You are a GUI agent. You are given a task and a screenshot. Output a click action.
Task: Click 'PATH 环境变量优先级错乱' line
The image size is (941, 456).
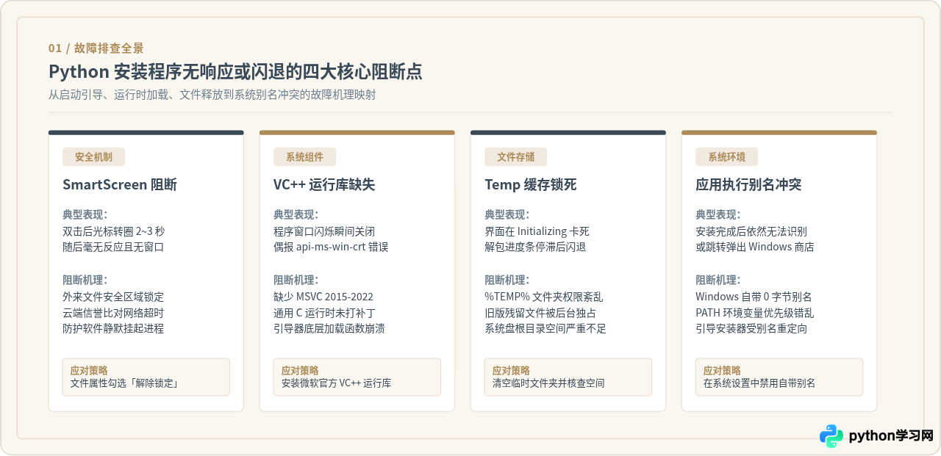[755, 313]
